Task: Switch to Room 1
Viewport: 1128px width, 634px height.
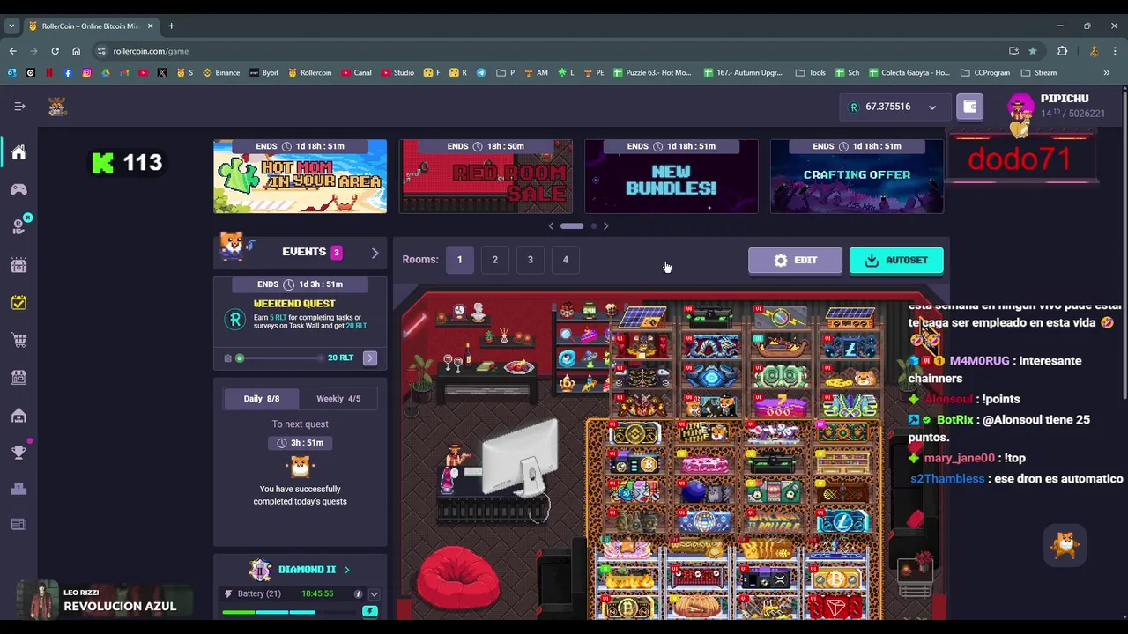Action: (x=459, y=260)
